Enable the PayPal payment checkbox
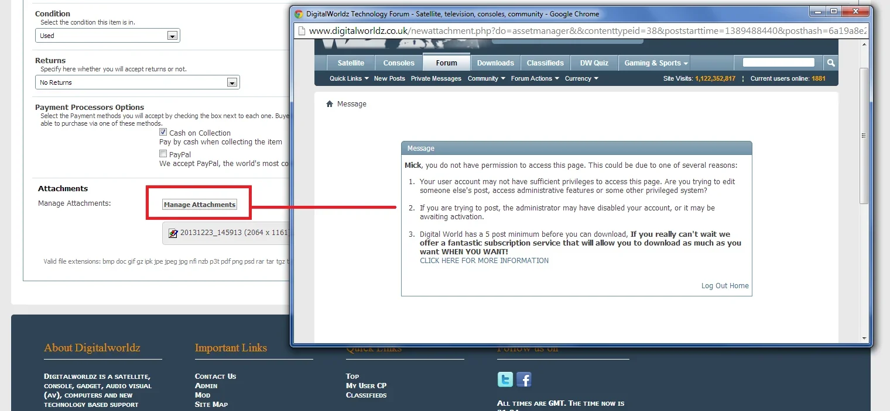Screen dimensions: 890x411 point(163,154)
